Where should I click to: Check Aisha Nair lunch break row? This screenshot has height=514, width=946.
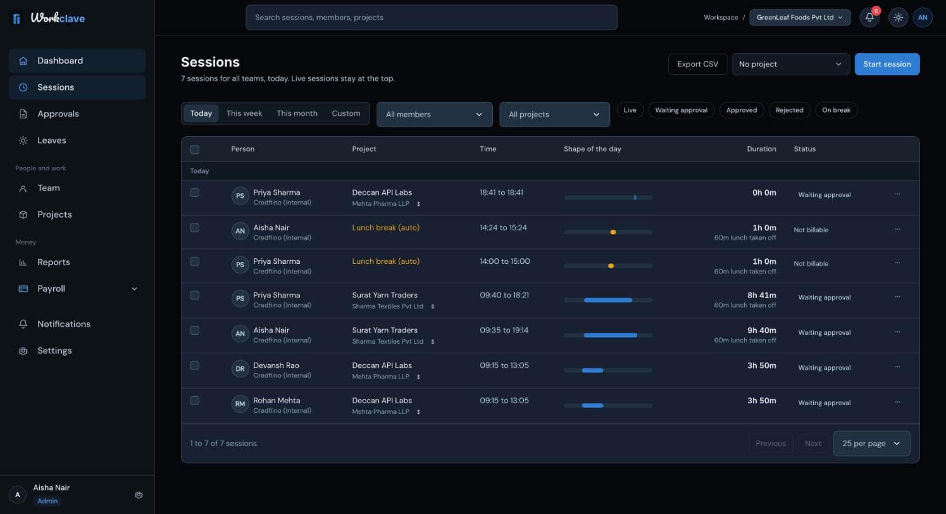pos(195,228)
